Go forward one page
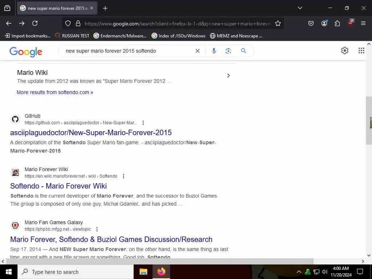Image resolution: width=372 pixels, height=279 pixels. (x=22, y=23)
